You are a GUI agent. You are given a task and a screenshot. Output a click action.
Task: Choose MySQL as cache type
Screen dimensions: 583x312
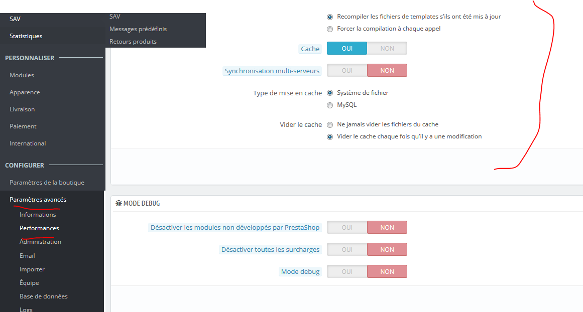330,105
